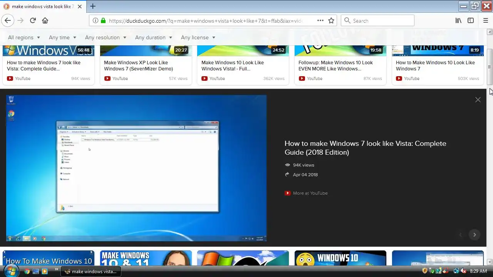The height and width of the screenshot is (277, 493).
Task: Click the muted volume tray icon
Action: 463,271
